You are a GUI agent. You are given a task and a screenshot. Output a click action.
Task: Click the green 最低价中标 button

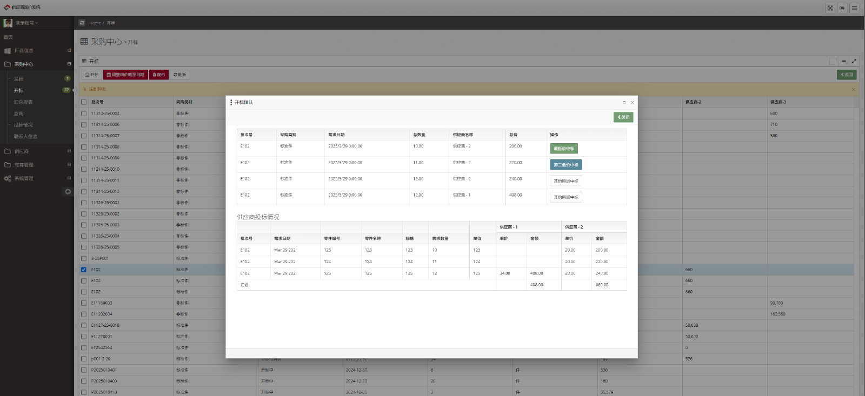pos(564,149)
